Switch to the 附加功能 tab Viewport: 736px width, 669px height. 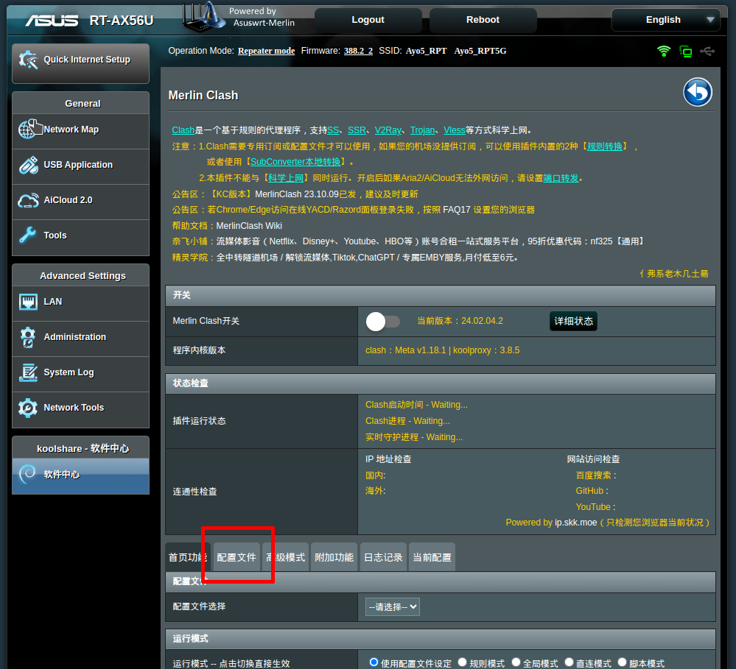point(334,557)
